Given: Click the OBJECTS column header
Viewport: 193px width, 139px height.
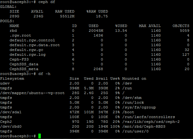Looking at the screenshot, I should pyautogui.click(x=181, y=26).
